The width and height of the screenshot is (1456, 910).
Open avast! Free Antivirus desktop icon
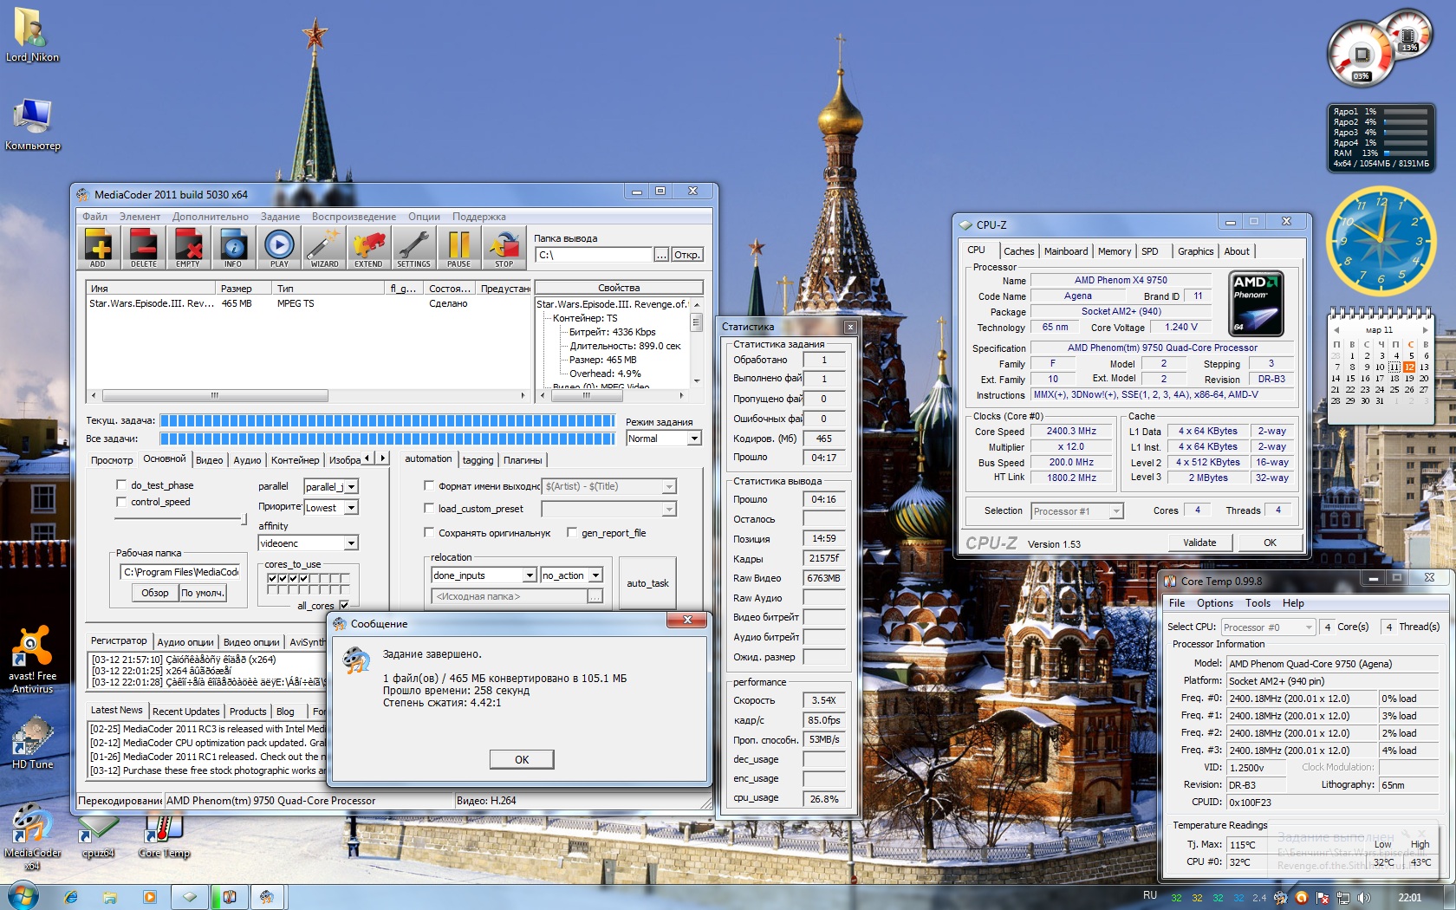tap(32, 660)
